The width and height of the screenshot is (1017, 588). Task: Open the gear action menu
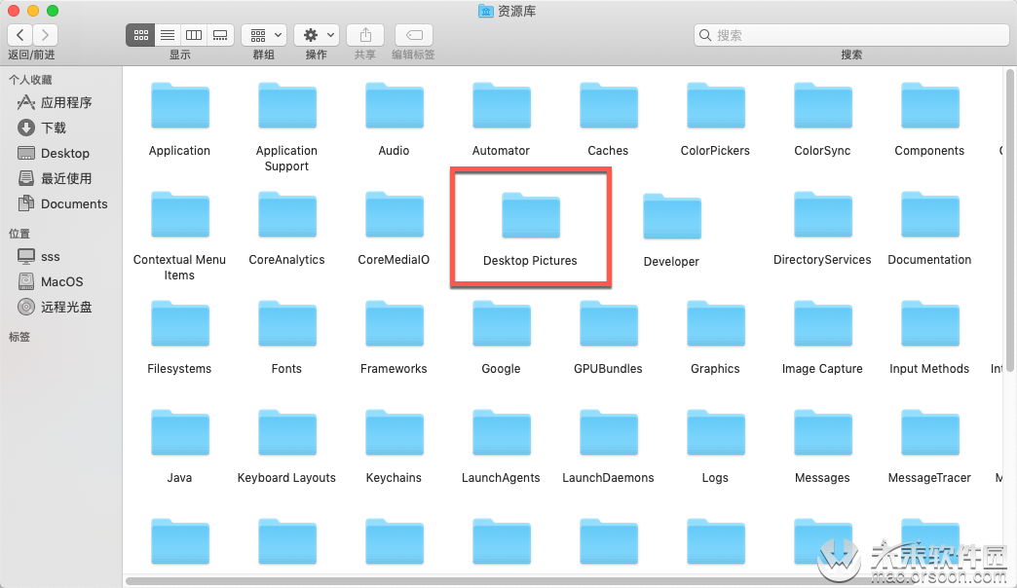pos(317,35)
